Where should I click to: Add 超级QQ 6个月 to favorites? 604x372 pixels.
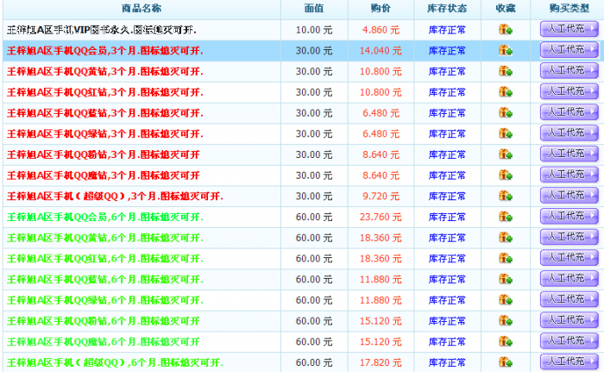point(506,363)
